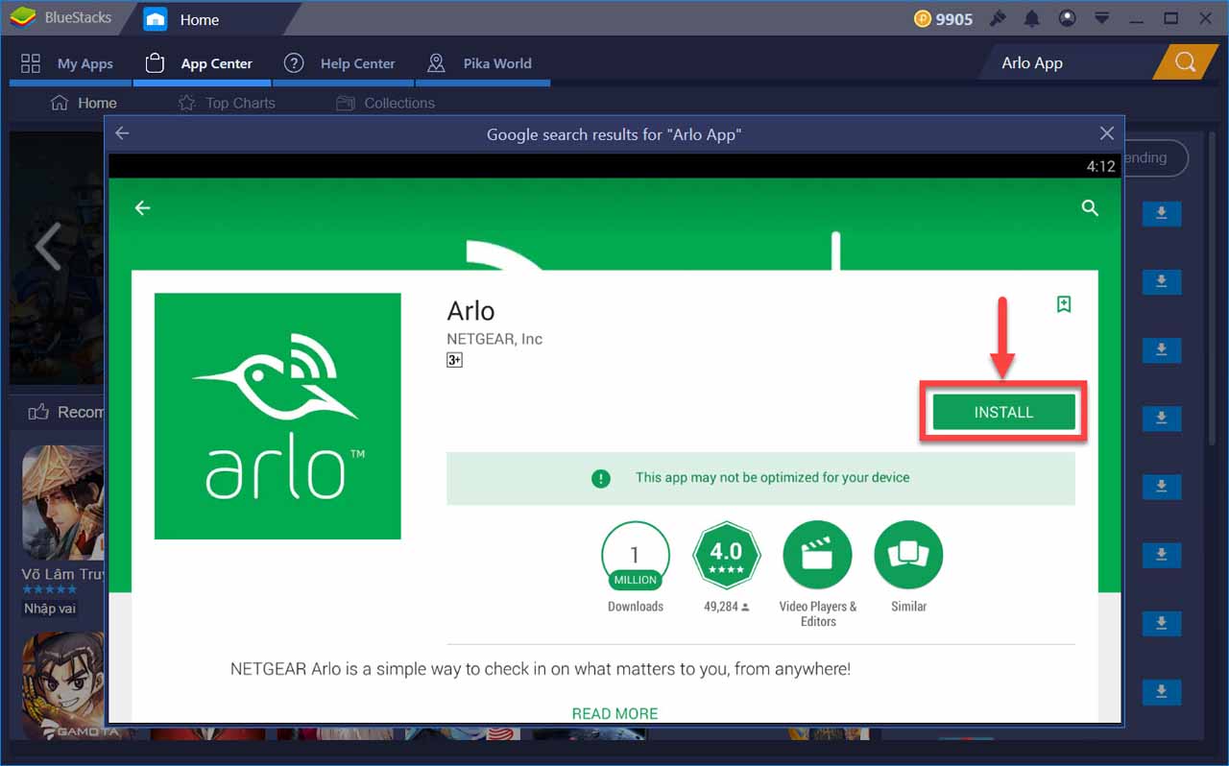Click the BlueStacks logo icon

pyautogui.click(x=23, y=17)
